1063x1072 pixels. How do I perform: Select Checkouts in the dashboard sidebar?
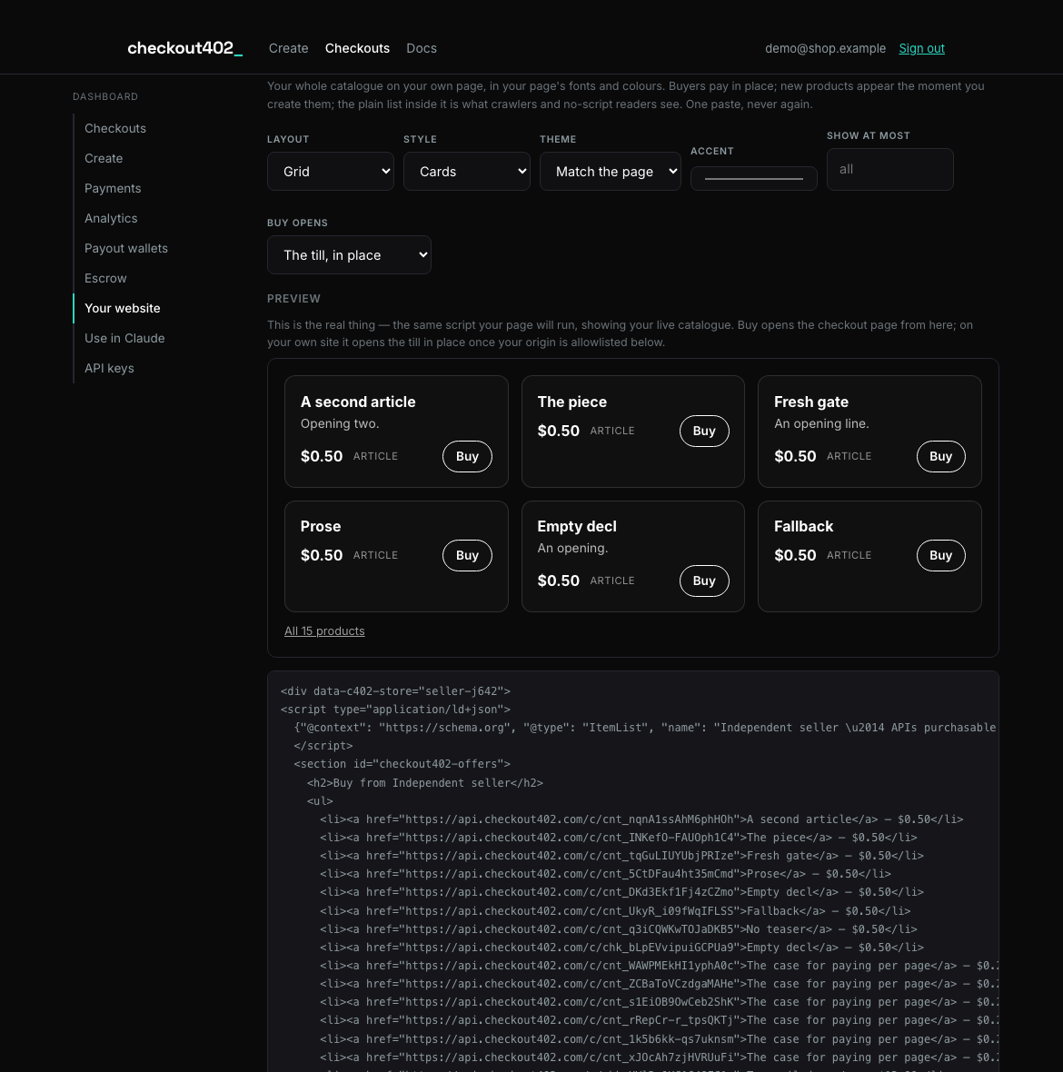[x=114, y=128]
